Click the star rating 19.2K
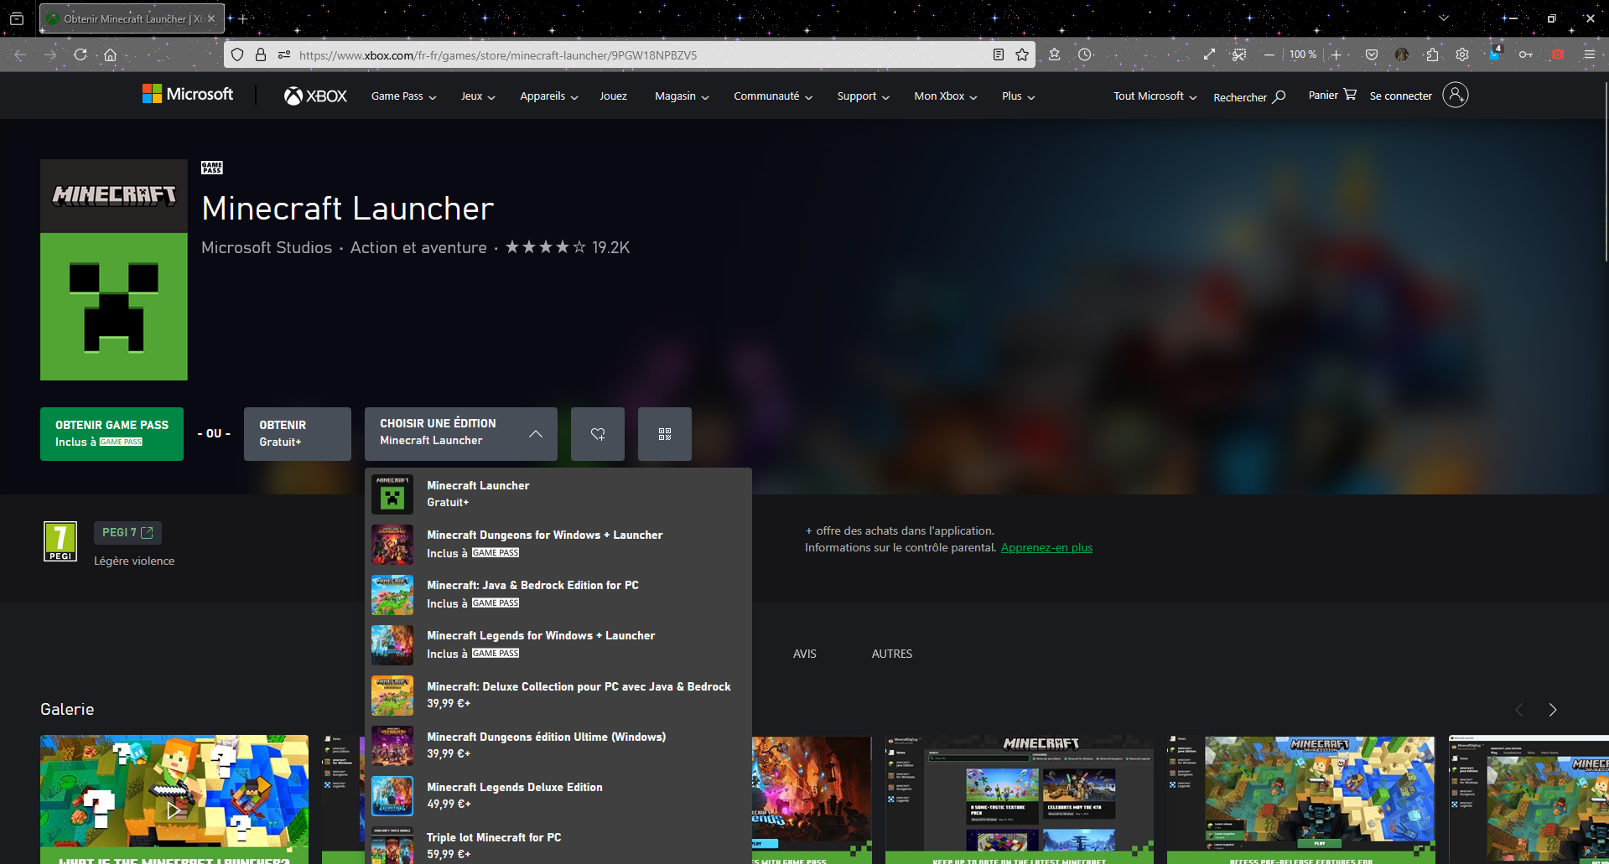 tap(567, 247)
